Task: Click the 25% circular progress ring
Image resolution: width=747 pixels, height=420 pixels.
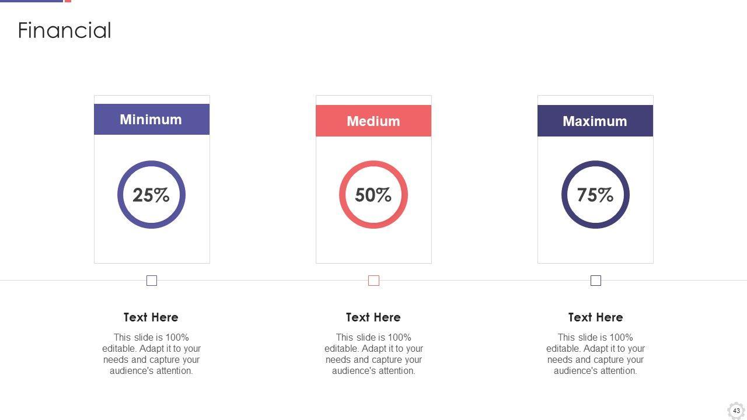Action: (151, 195)
